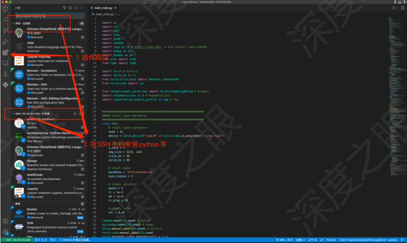Open forwarded ports indicator in the status bar
Viewport: 407px width, 243px height.
[x=53, y=240]
